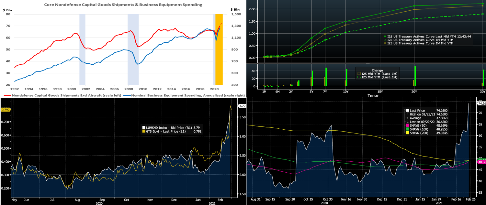Click the 74.16 last price axis tag
This screenshot has width=486, height=205.
click(481, 103)
